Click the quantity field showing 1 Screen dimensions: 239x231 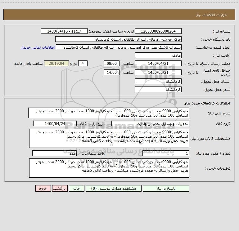coord(166,153)
